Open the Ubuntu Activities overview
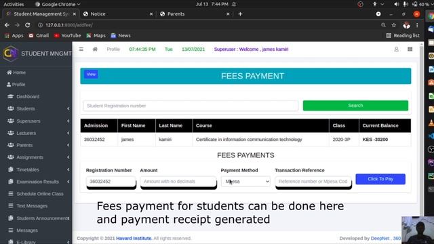 pos(14,4)
